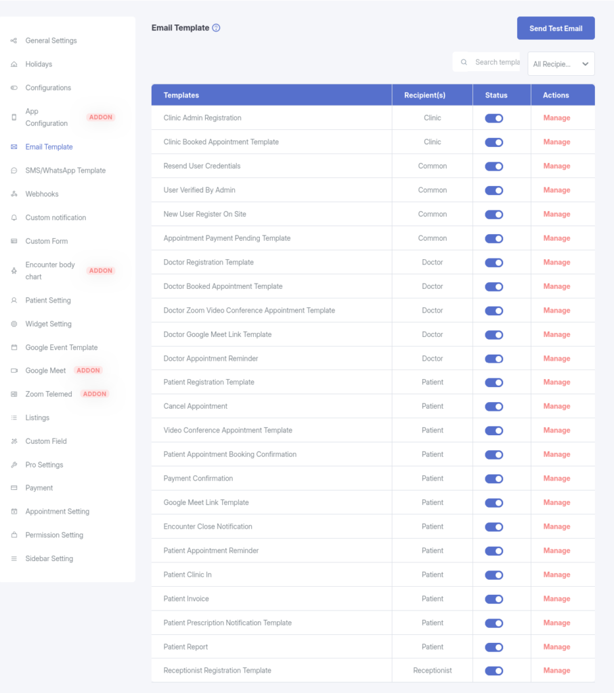
Task: Open the All Recipients filter dropdown
Action: coord(561,64)
